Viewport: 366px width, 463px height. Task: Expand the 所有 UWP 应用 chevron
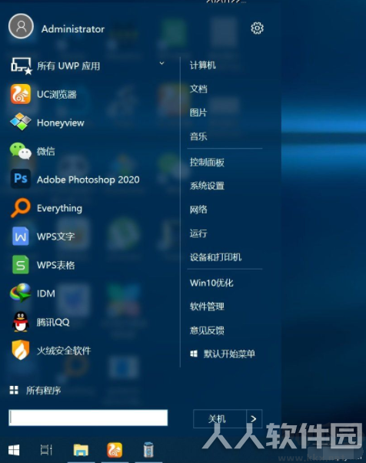click(x=161, y=63)
